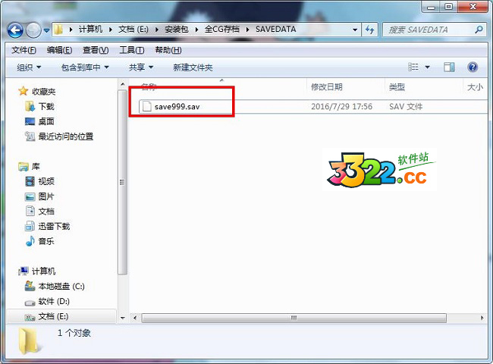Sort by the 类型 column header
493x364 pixels.
tap(397, 87)
